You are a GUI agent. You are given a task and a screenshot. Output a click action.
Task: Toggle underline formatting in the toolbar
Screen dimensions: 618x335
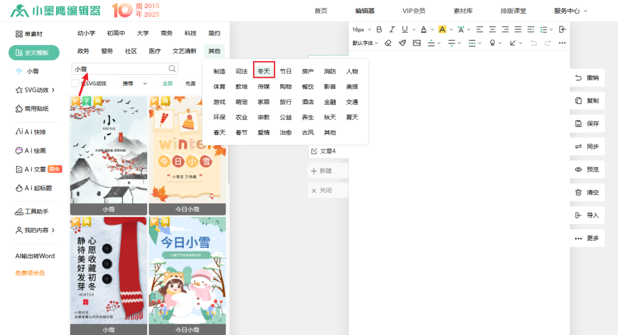coord(404,30)
